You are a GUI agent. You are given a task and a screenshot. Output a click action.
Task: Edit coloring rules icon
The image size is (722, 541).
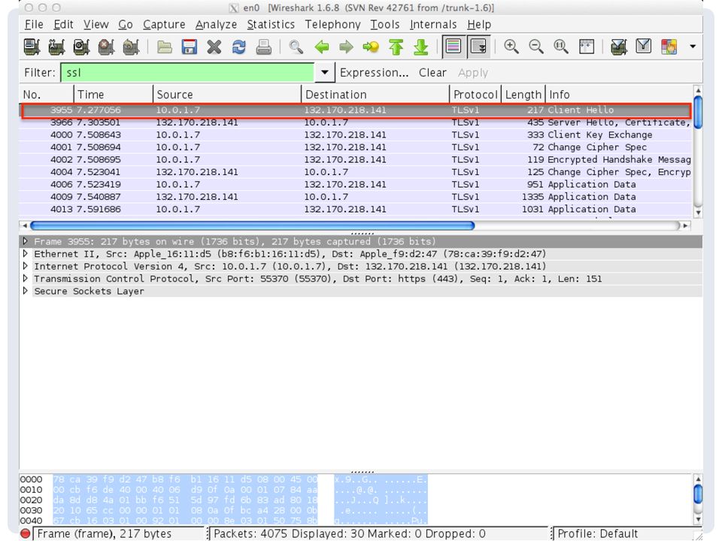[x=669, y=47]
